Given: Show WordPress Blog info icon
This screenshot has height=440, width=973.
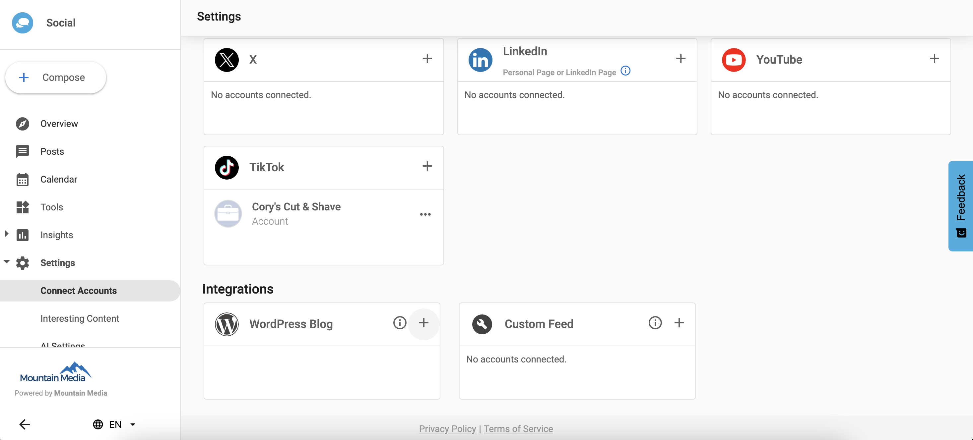Looking at the screenshot, I should click(x=399, y=323).
